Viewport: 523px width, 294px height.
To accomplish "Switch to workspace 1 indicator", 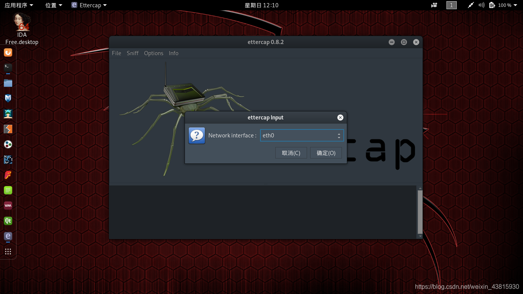I will pyautogui.click(x=451, y=5).
